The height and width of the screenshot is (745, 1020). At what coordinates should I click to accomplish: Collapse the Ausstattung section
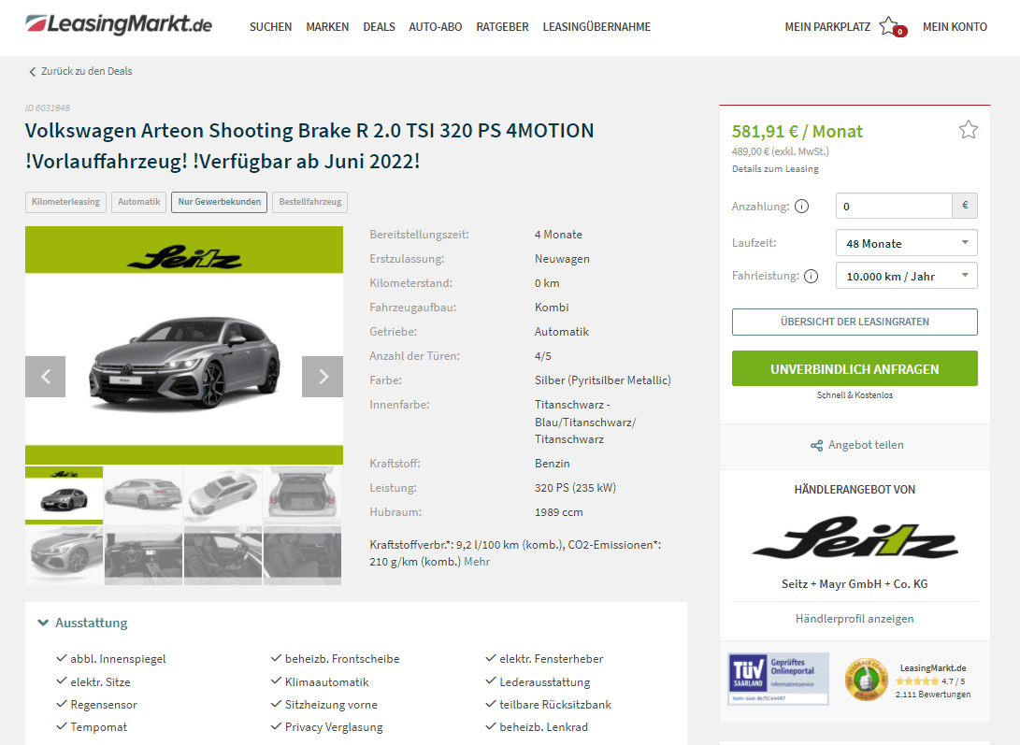coord(82,623)
